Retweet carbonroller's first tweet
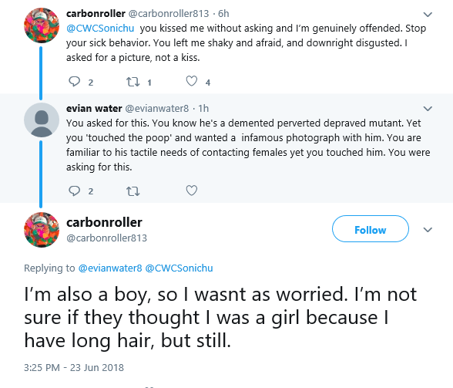Screen dimensions: 453x388 [133, 82]
